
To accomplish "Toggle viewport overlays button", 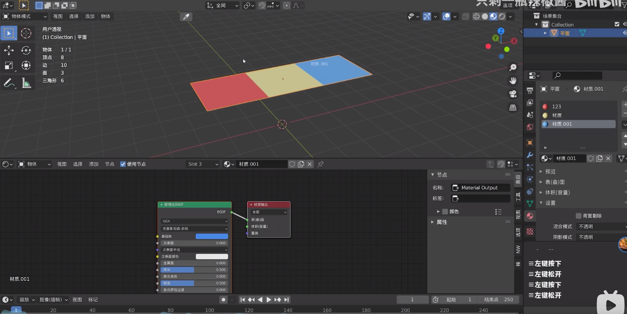I will [x=446, y=16].
